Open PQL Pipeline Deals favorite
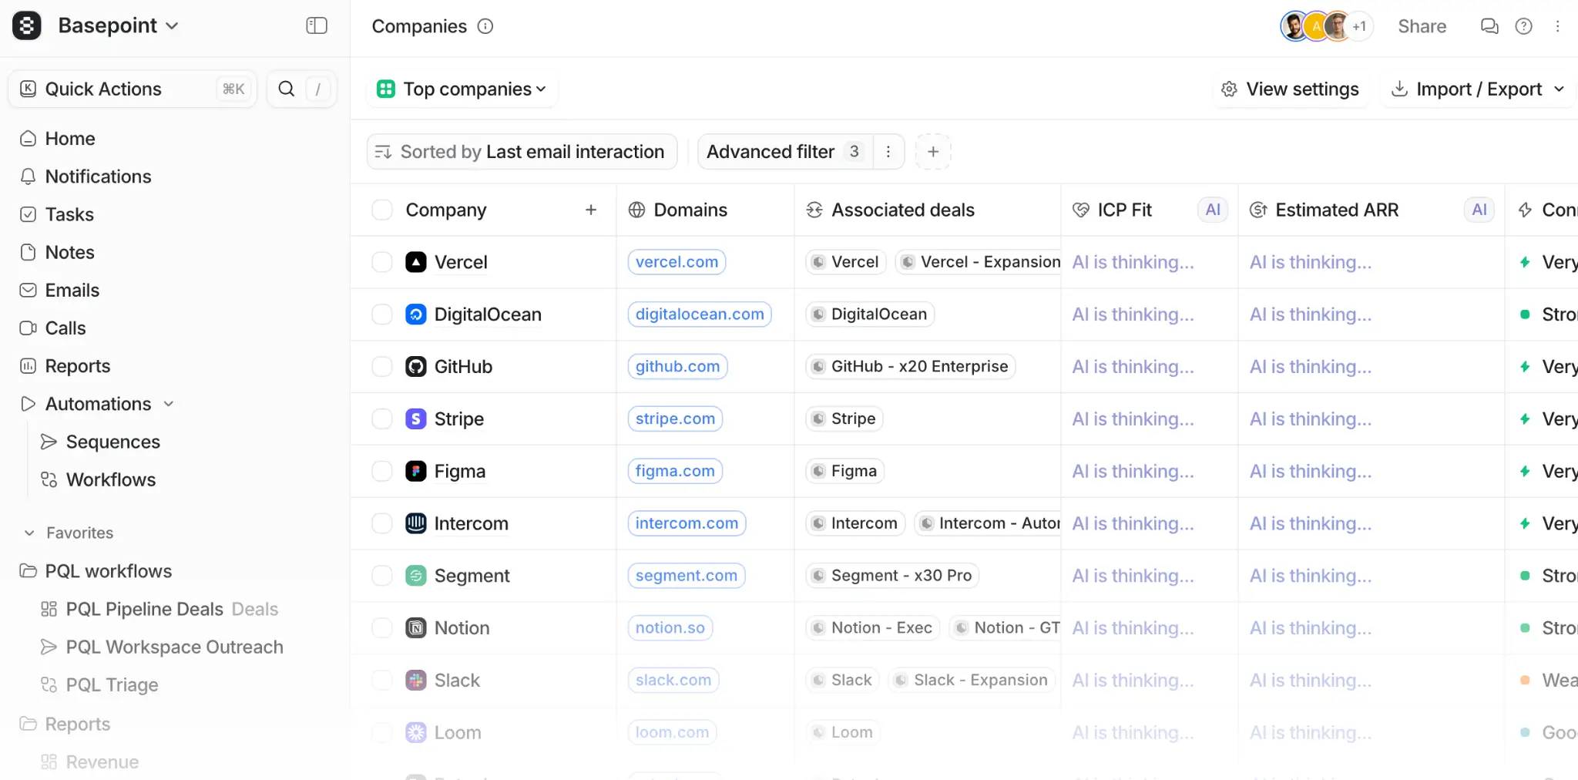The width and height of the screenshot is (1578, 780). [159, 609]
